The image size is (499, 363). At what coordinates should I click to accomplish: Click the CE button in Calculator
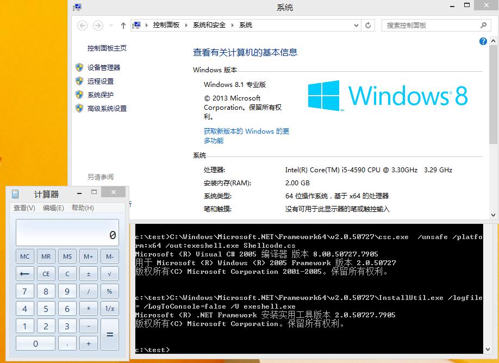46,273
